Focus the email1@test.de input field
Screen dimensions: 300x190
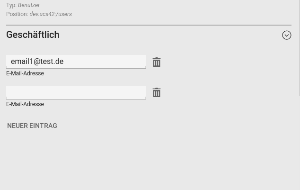76,62
